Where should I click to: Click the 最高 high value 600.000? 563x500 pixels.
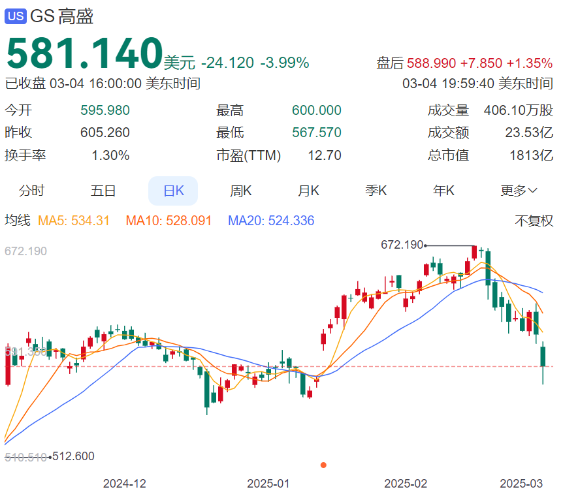coord(317,110)
